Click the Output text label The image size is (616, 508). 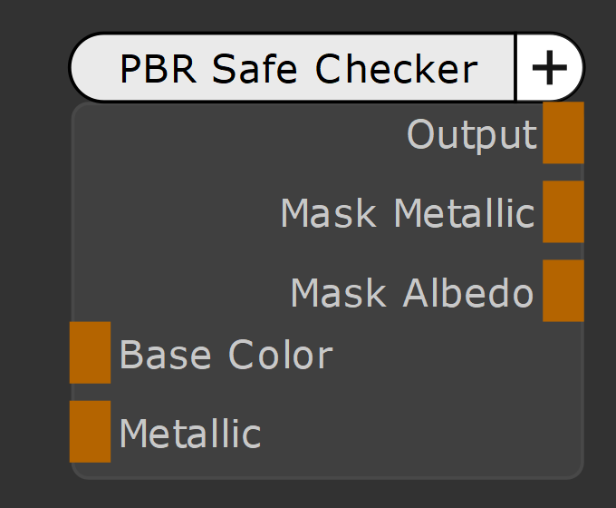[471, 135]
